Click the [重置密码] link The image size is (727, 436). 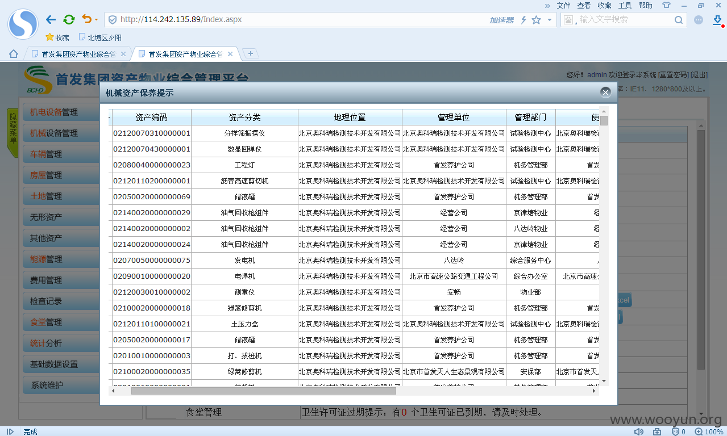(673, 75)
